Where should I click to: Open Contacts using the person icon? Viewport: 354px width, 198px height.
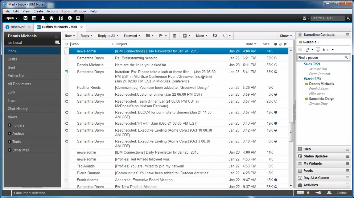click(43, 18)
